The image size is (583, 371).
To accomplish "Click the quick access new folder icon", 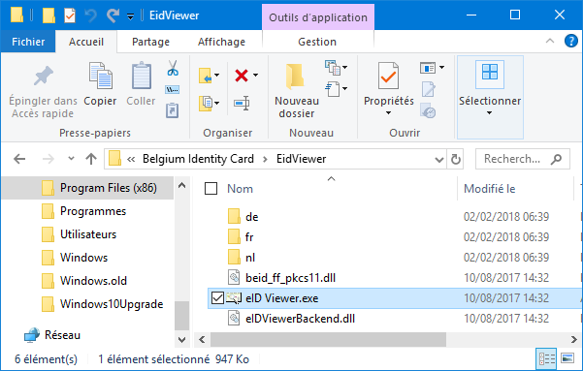I will click(x=49, y=15).
